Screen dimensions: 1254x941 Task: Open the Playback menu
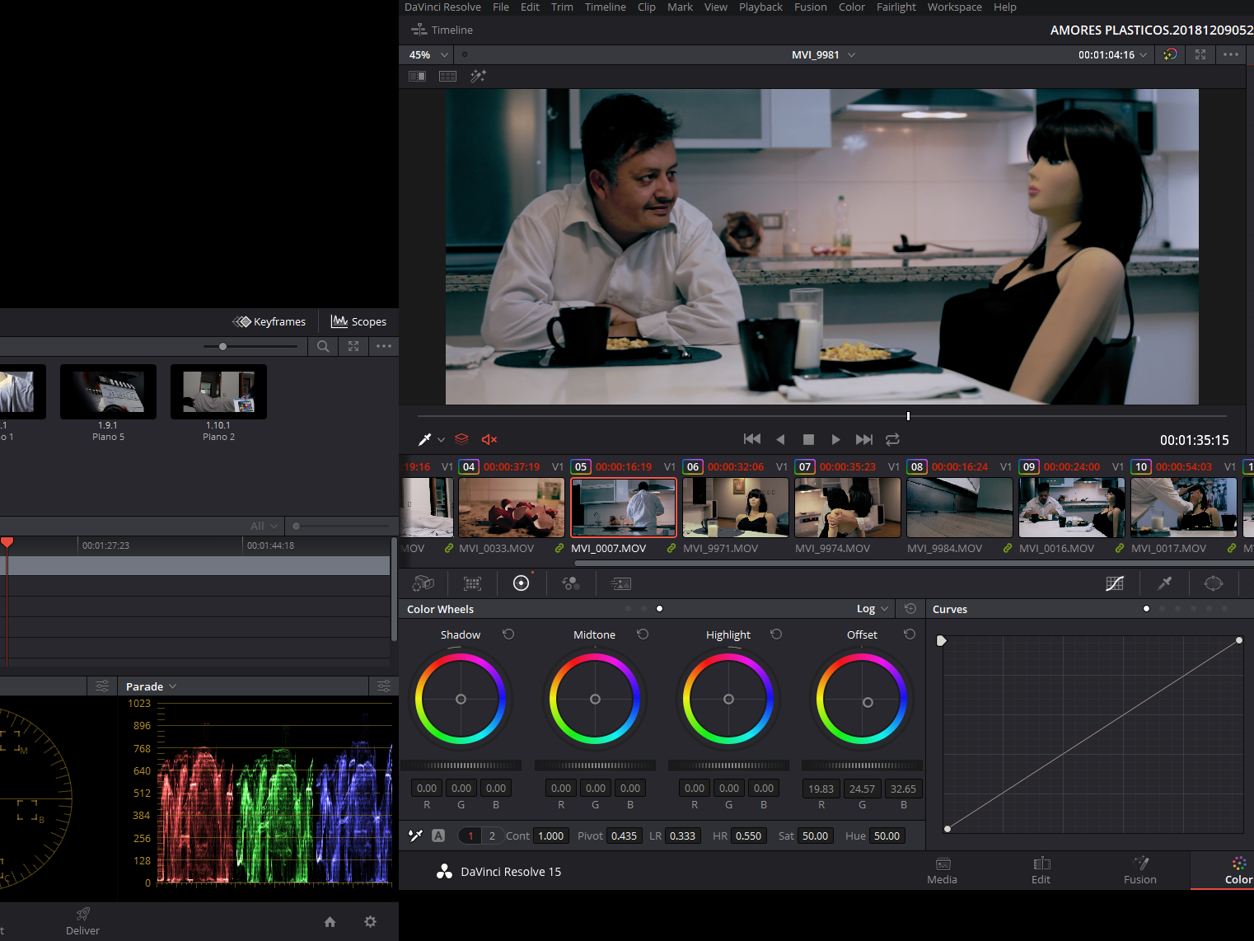coord(760,7)
